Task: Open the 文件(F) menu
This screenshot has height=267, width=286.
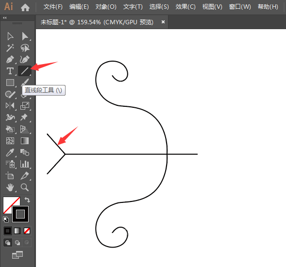Action: 53,7
